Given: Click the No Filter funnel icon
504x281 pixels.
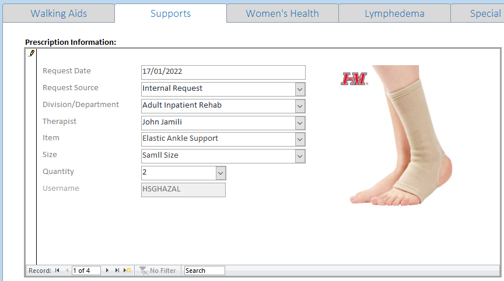Looking at the screenshot, I should click(x=143, y=271).
